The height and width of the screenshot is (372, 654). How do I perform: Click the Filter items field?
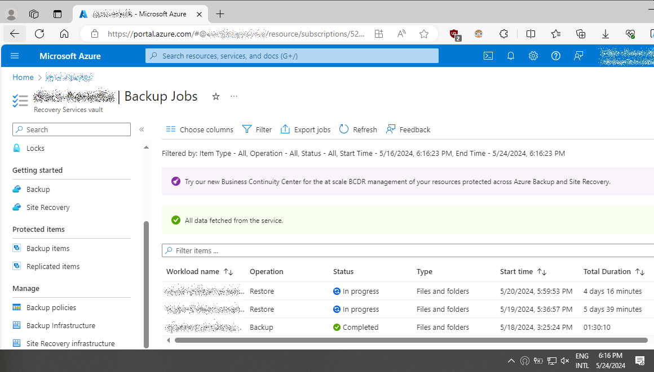point(408,251)
